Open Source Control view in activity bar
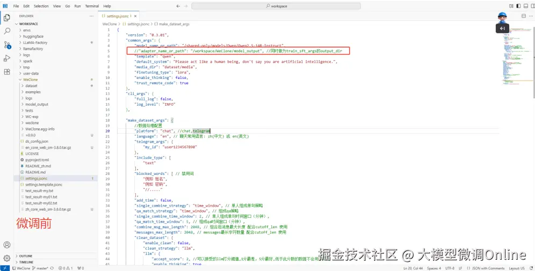Viewport: 535px width, 271px height. click(x=7, y=45)
